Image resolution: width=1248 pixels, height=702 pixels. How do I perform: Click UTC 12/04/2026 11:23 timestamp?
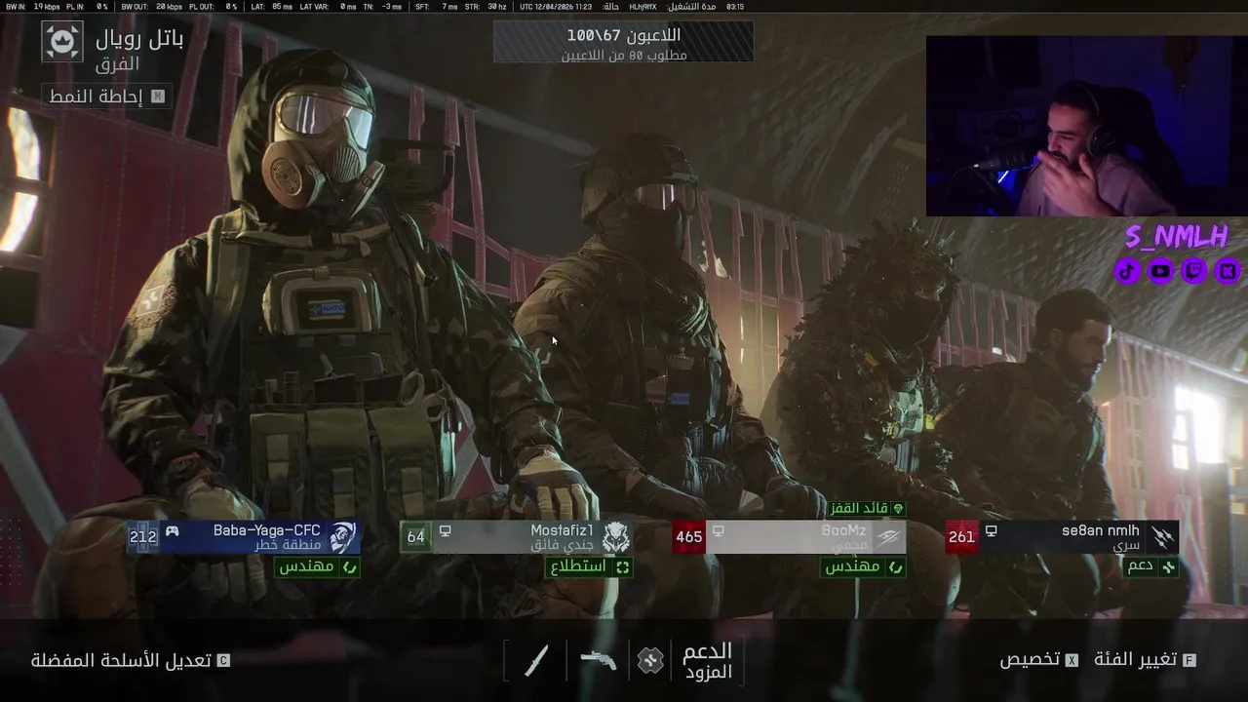[x=556, y=6]
